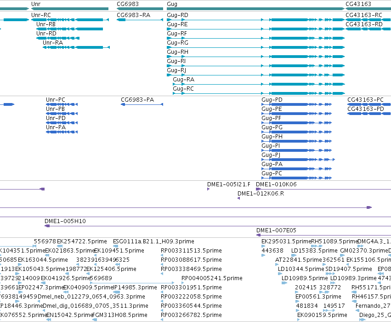Open the CG43163-PC protein label
This screenshot has height=322, width=391.
pos(365,100)
